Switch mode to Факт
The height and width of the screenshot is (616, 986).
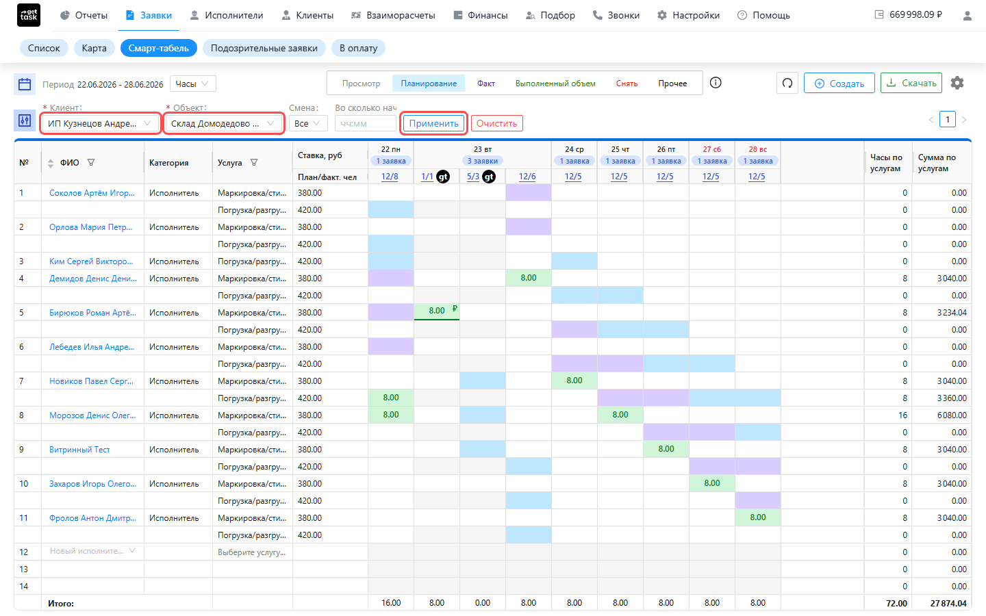pos(486,84)
